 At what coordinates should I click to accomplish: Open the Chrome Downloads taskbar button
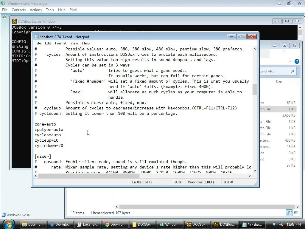pyautogui.click(x=115, y=225)
